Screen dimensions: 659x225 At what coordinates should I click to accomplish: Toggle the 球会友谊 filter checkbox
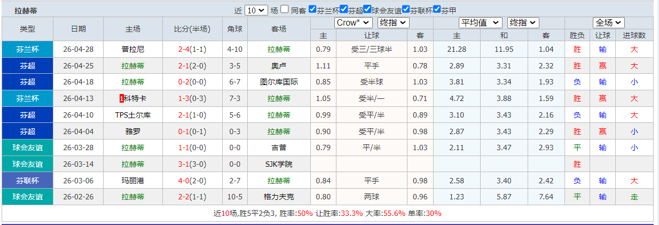pyautogui.click(x=367, y=9)
